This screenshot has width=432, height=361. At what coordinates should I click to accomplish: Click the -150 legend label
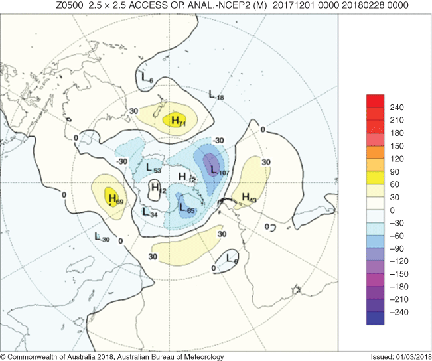tap(399, 274)
